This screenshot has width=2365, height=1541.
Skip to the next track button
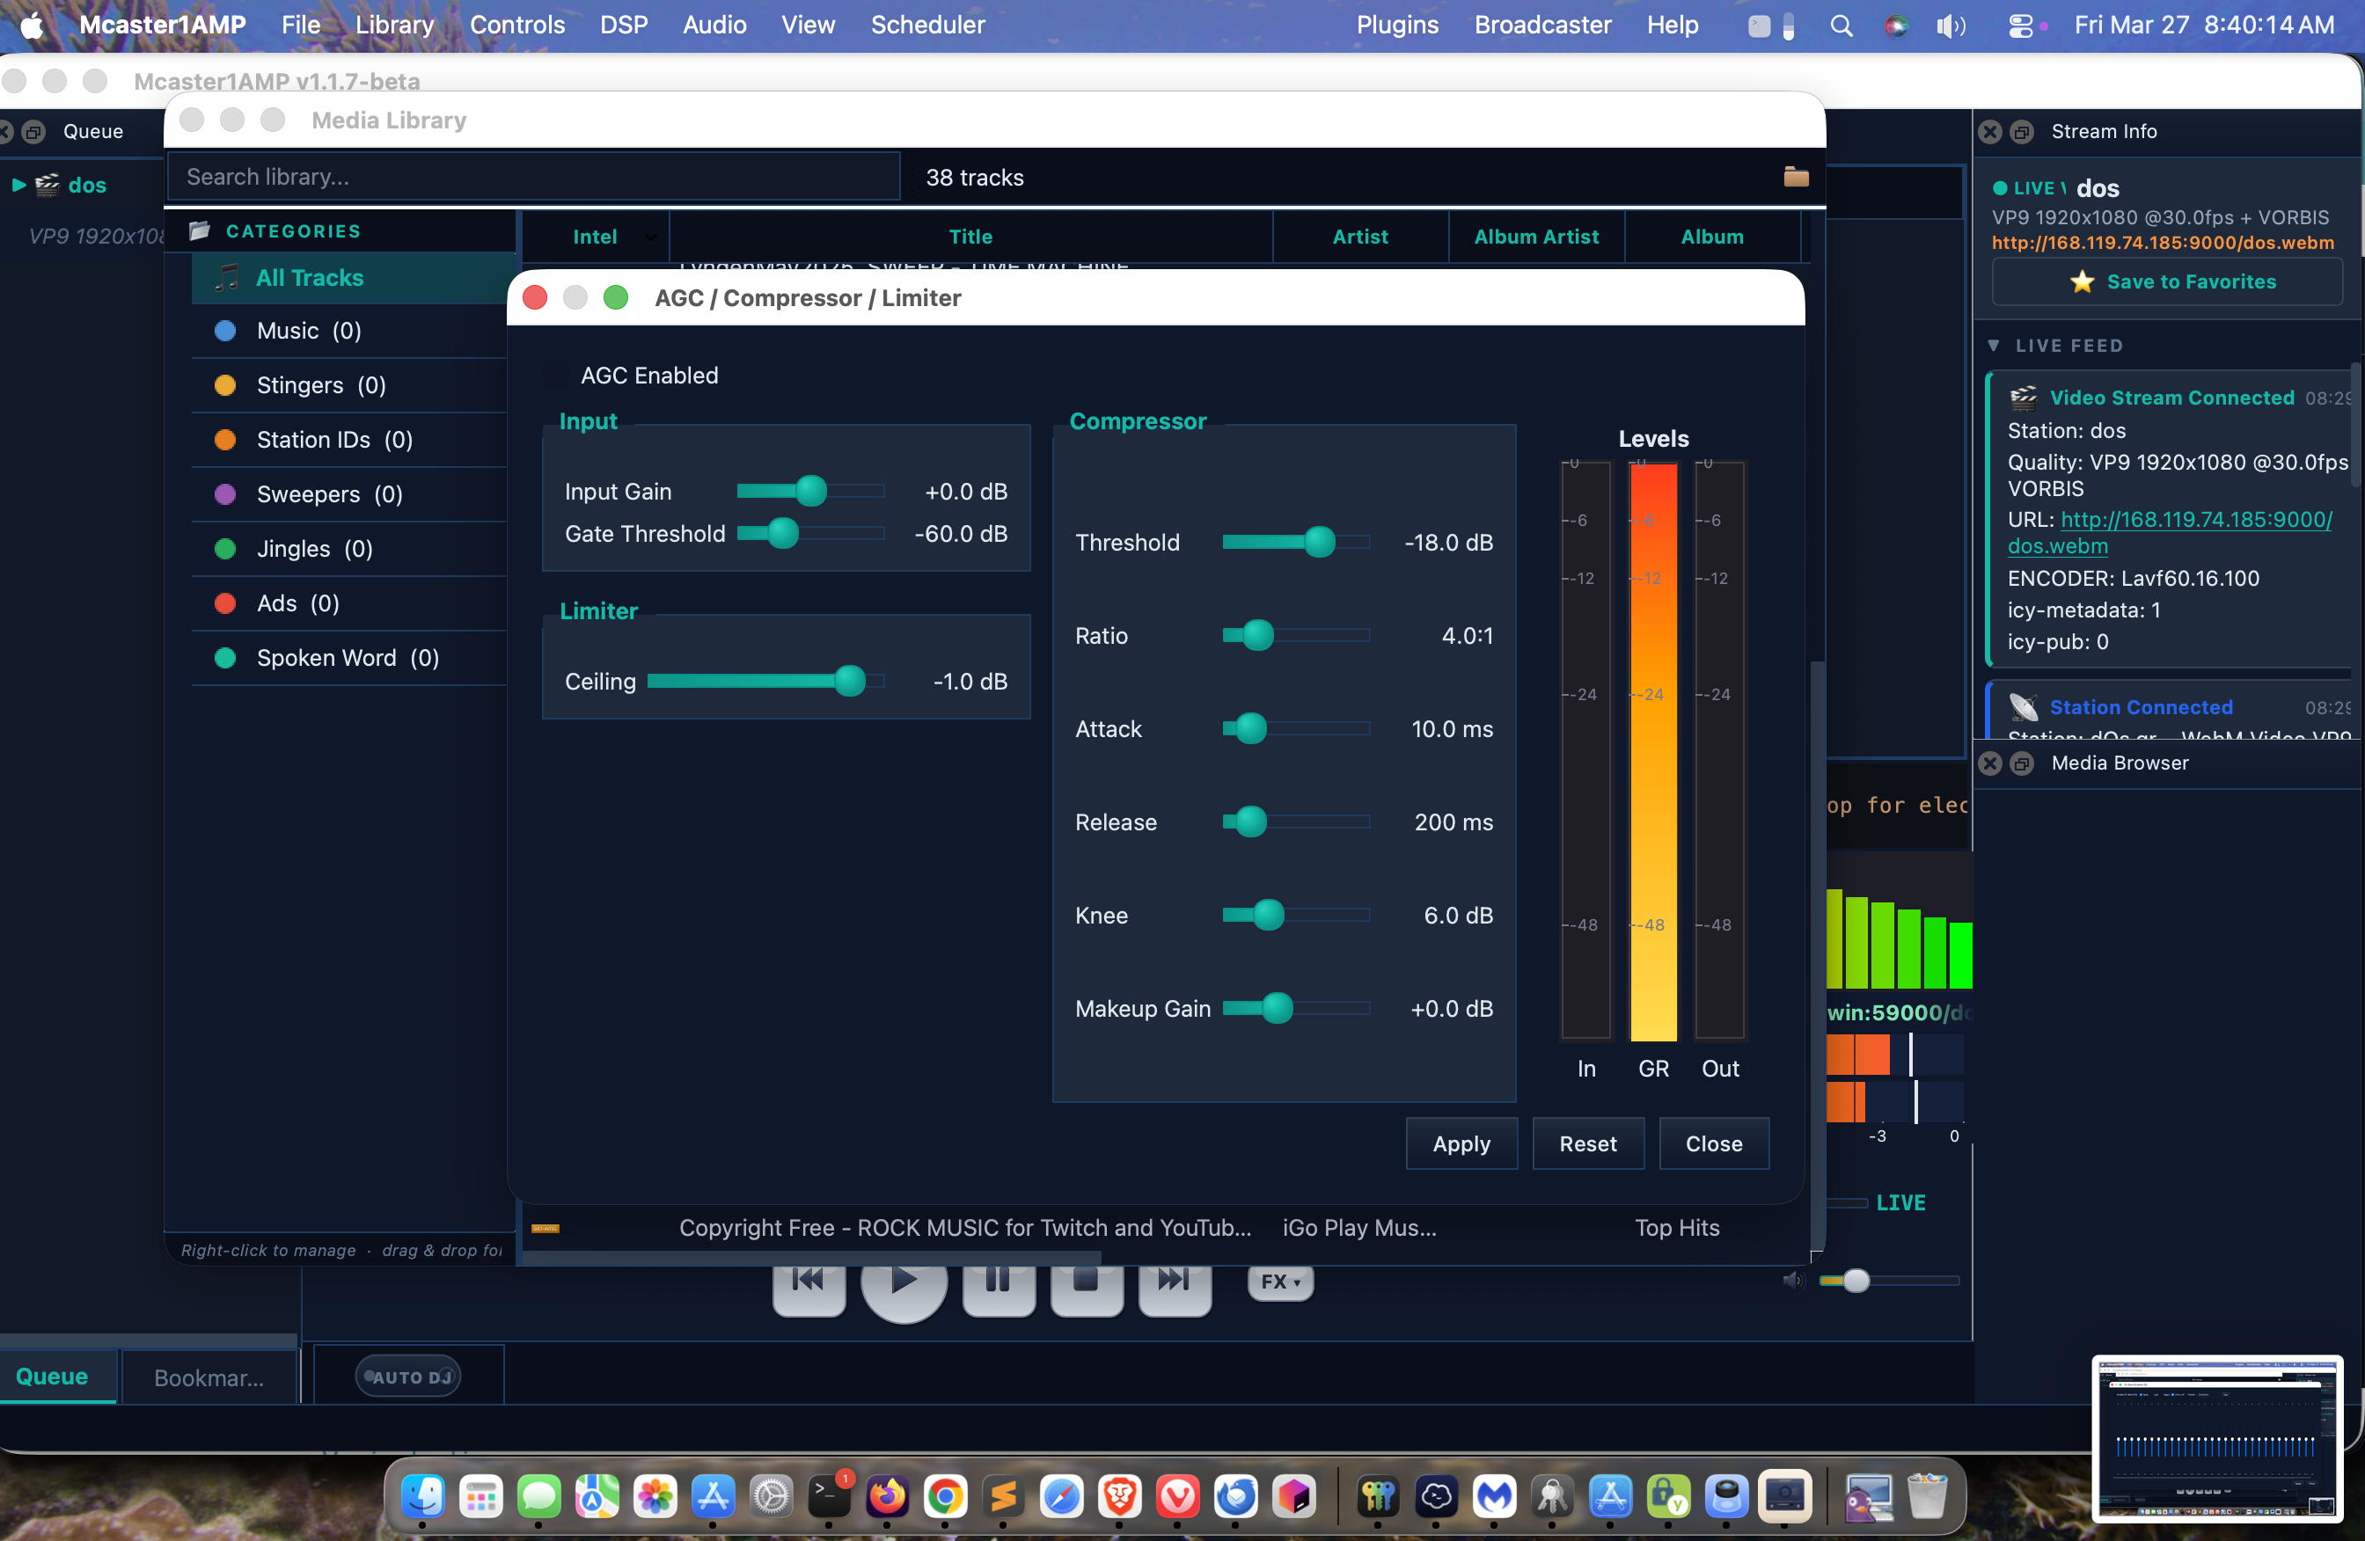1174,1282
